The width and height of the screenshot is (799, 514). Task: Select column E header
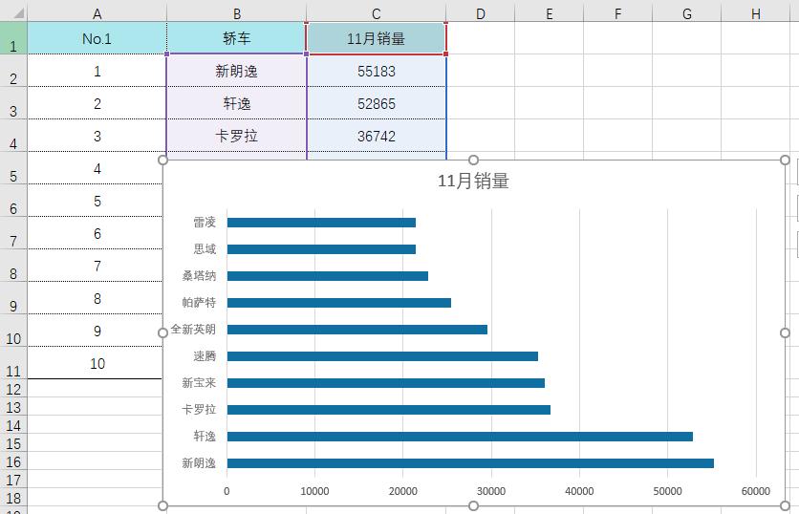tap(549, 13)
